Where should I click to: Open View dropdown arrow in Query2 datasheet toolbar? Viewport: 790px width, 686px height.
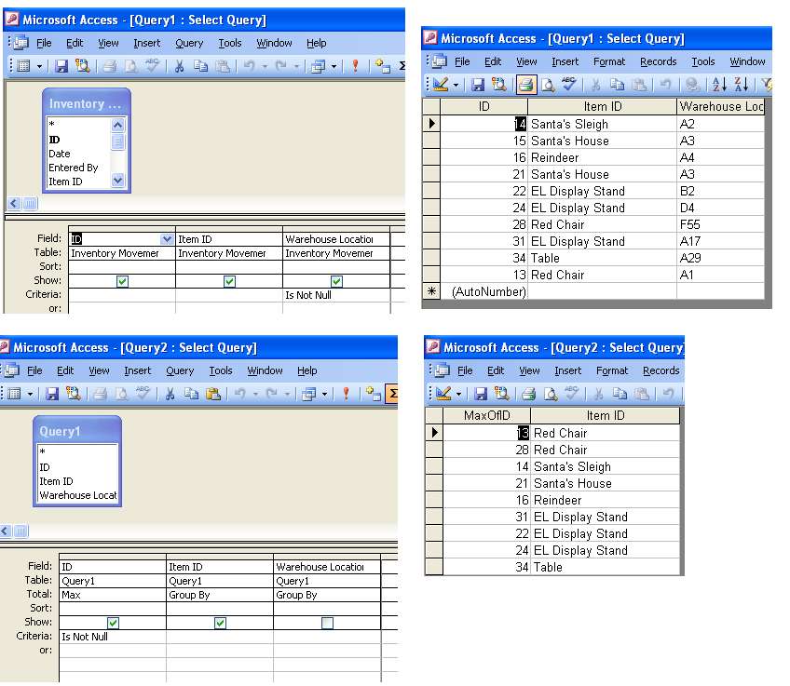(x=459, y=394)
